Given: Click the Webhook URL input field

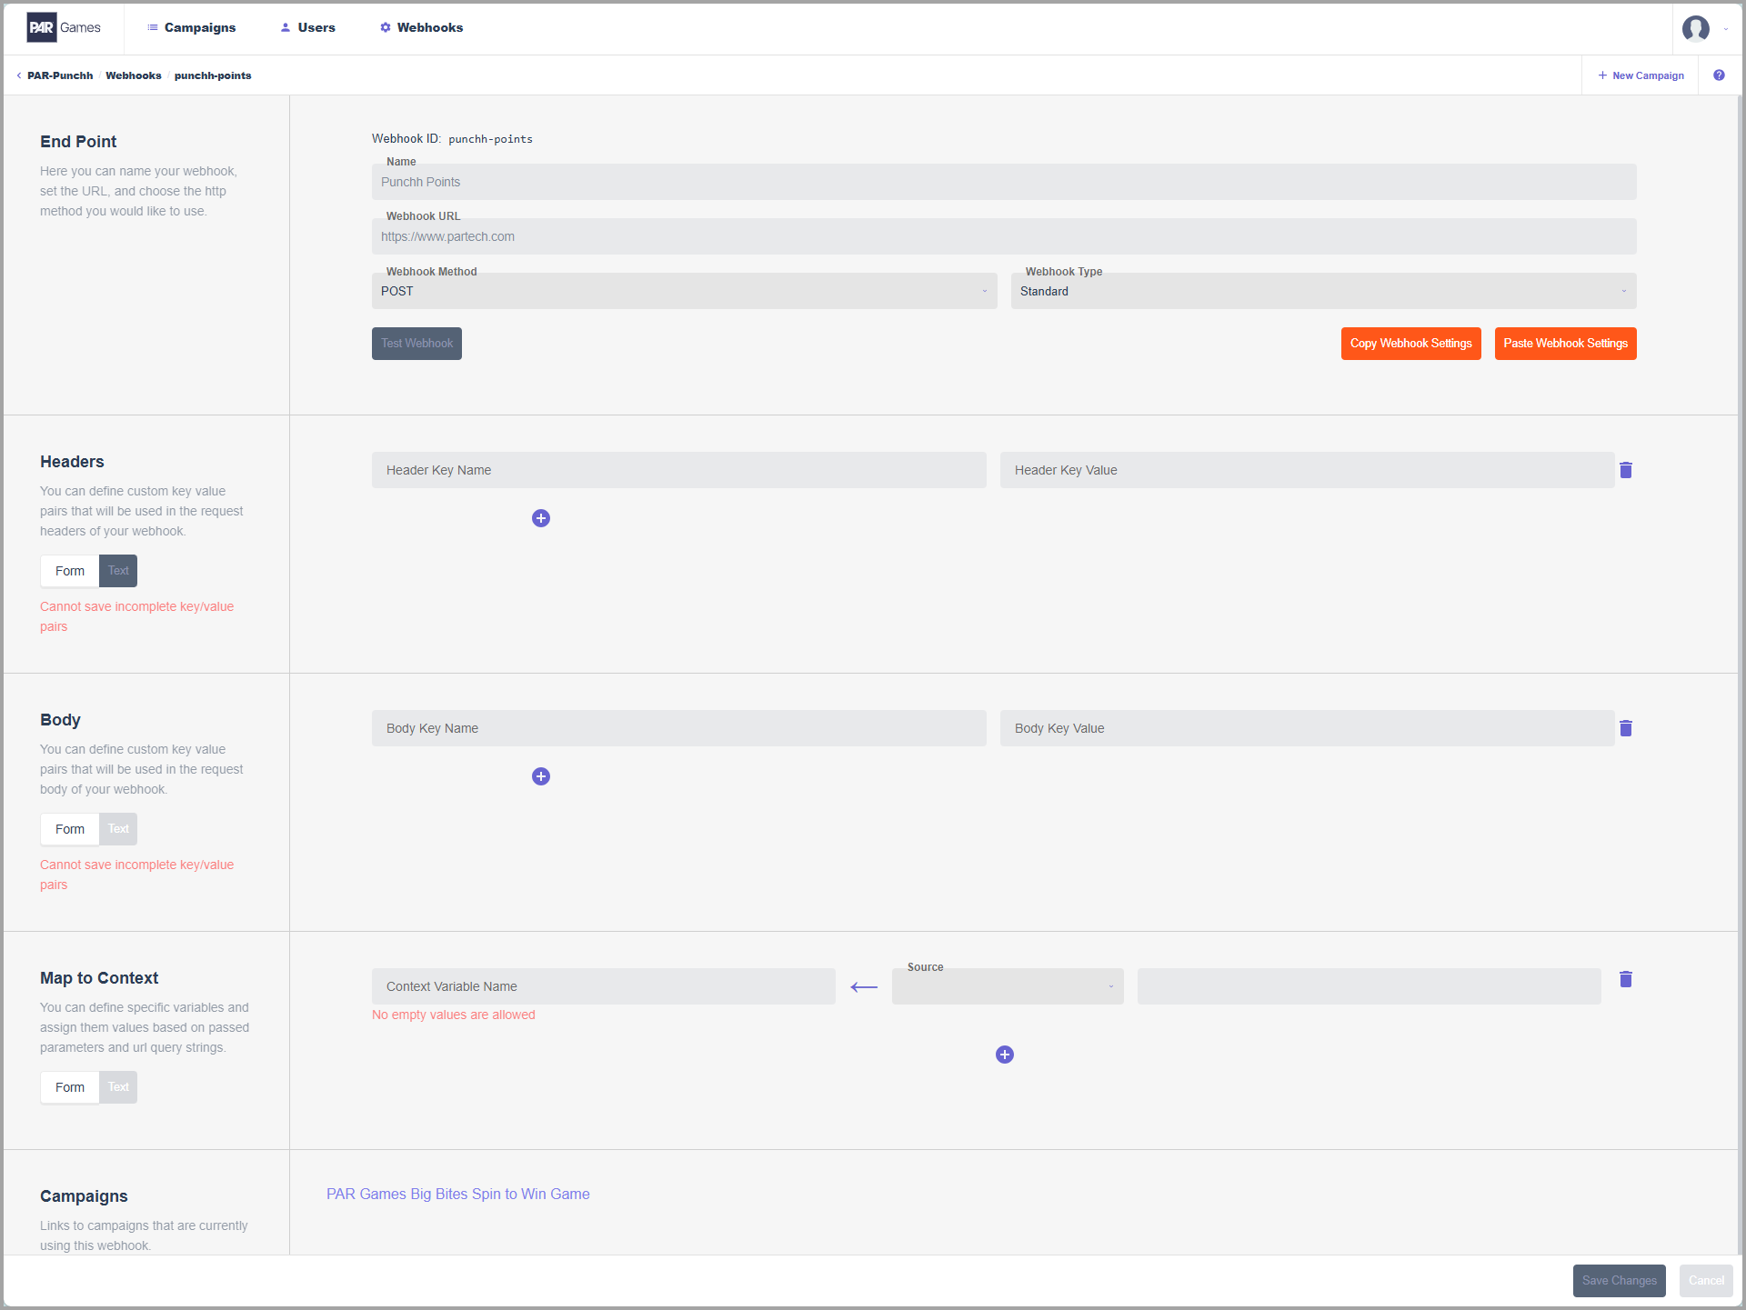Looking at the screenshot, I should [x=1004, y=236].
